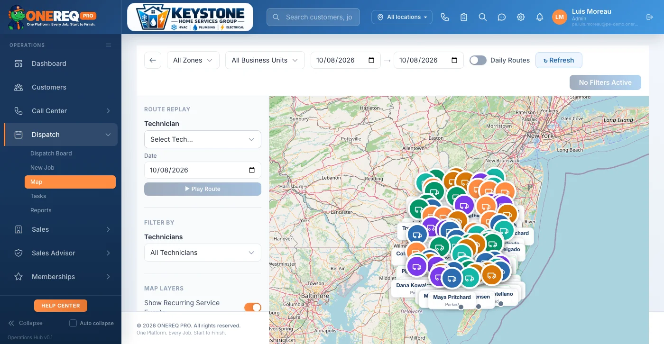Open the All Zones dropdown
The width and height of the screenshot is (664, 344).
click(193, 60)
